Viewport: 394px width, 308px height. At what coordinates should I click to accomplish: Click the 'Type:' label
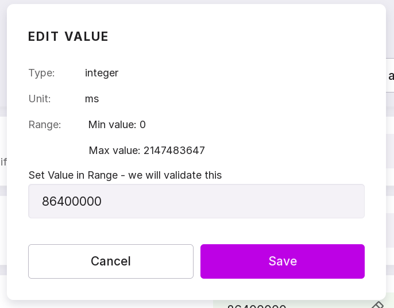click(x=41, y=73)
